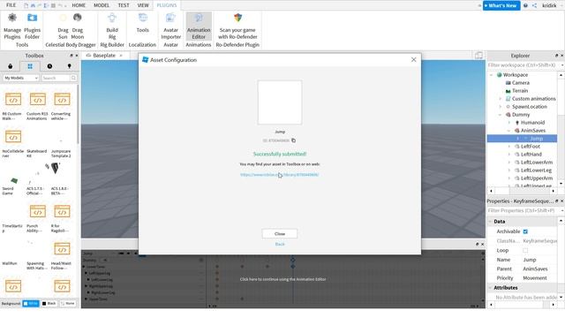The image size is (565, 318).
Task: Collapse the AnimSaves node
Action: point(508,131)
